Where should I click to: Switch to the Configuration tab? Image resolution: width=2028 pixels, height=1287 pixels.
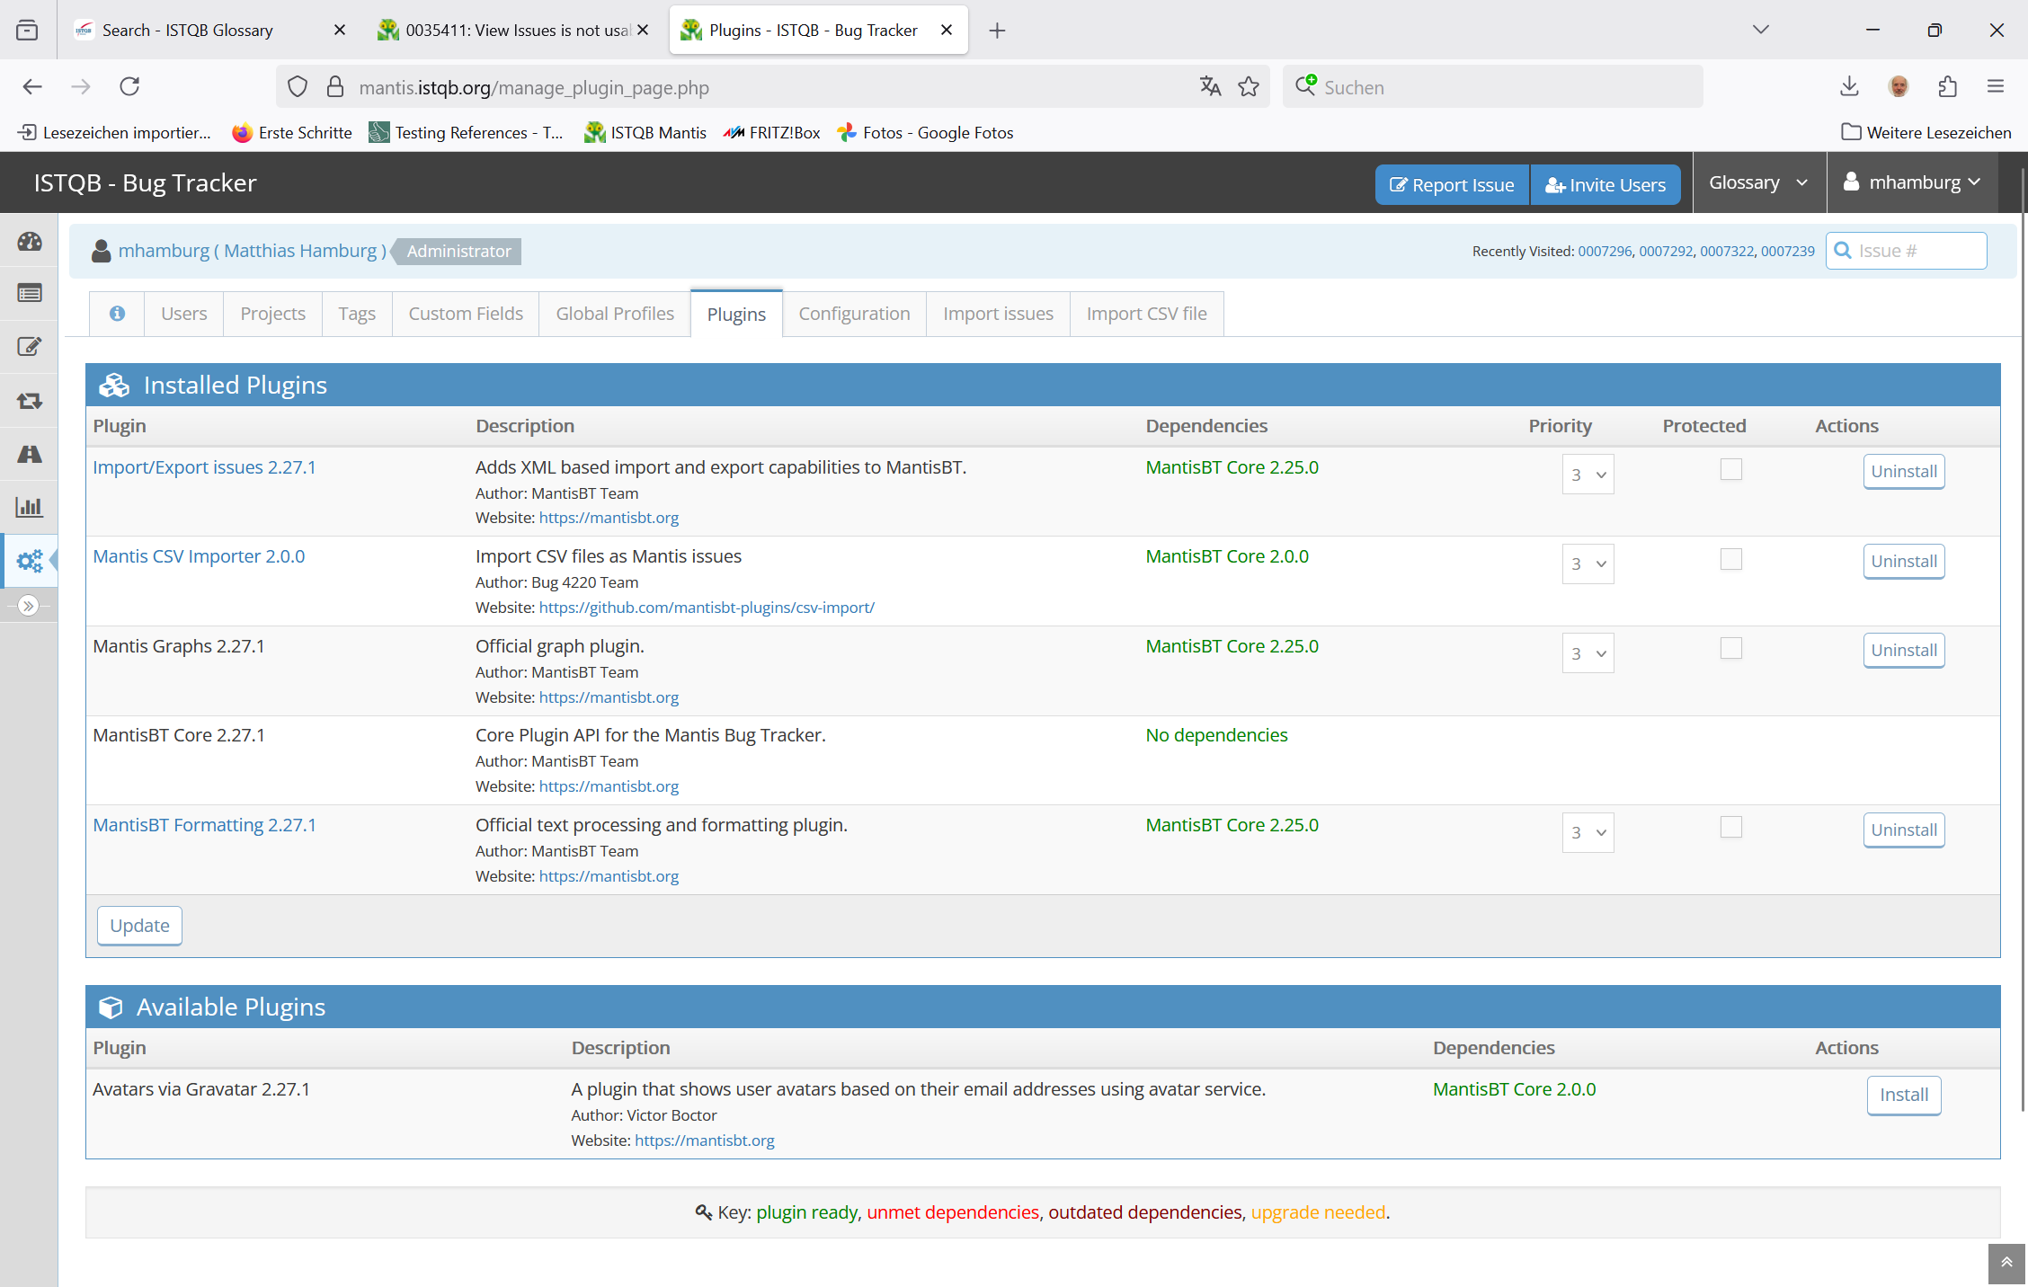(x=854, y=314)
